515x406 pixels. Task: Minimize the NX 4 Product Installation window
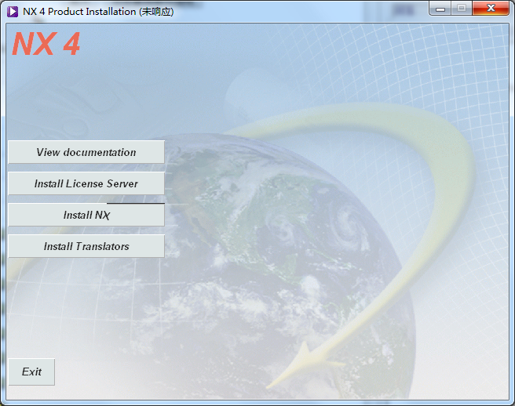(440, 8)
